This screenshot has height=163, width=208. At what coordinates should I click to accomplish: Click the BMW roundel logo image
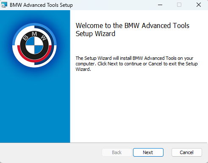34,45
